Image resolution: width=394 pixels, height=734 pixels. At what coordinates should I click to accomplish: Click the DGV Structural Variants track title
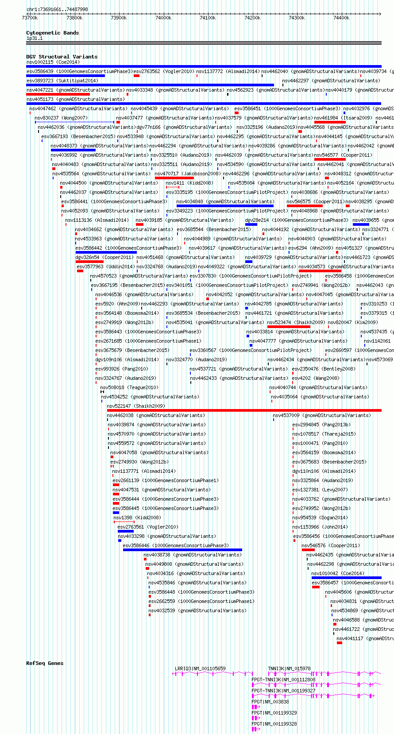tap(62, 57)
